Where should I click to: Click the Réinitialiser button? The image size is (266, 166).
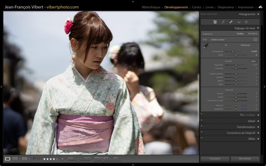coord(245,159)
